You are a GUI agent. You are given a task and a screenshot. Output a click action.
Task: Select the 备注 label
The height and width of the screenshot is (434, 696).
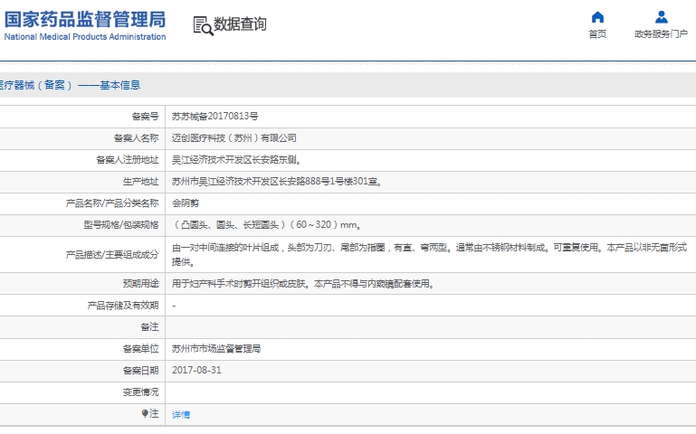[149, 326]
